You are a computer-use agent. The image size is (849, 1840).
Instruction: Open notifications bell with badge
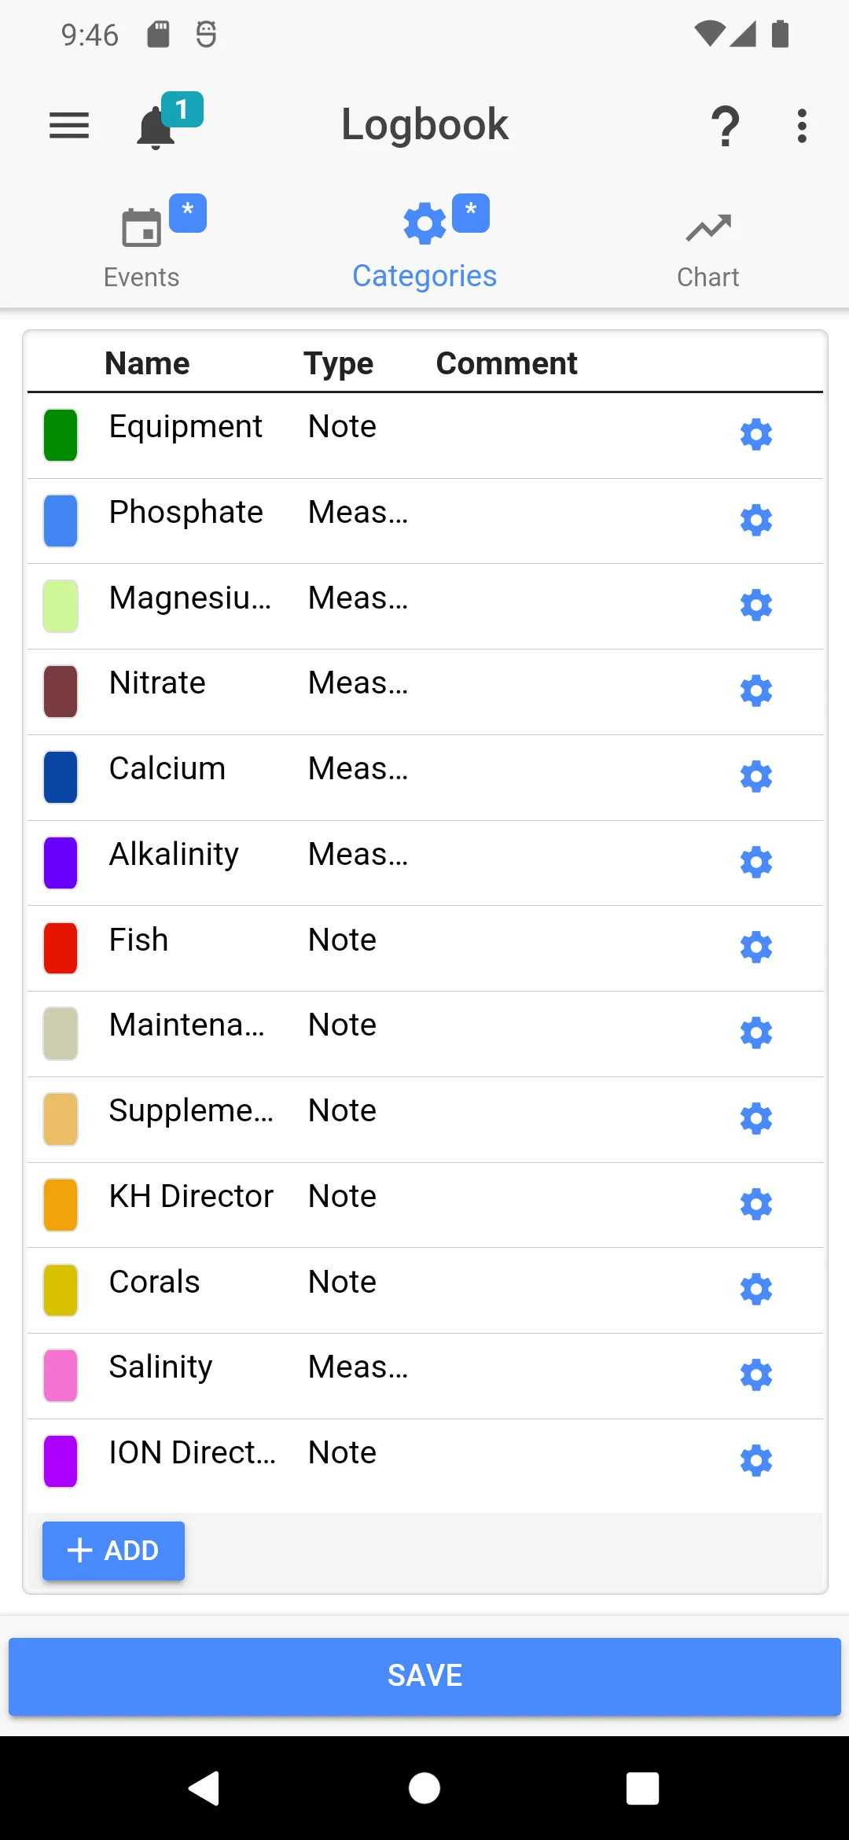(x=168, y=121)
